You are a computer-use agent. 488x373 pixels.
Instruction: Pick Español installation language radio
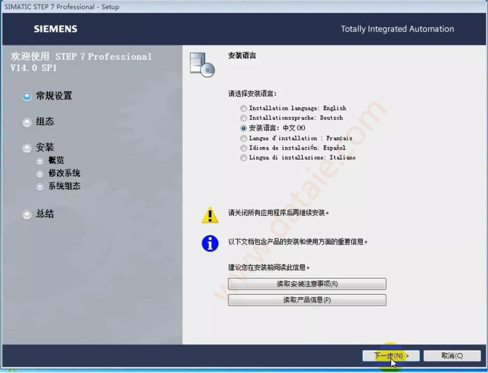tap(244, 148)
